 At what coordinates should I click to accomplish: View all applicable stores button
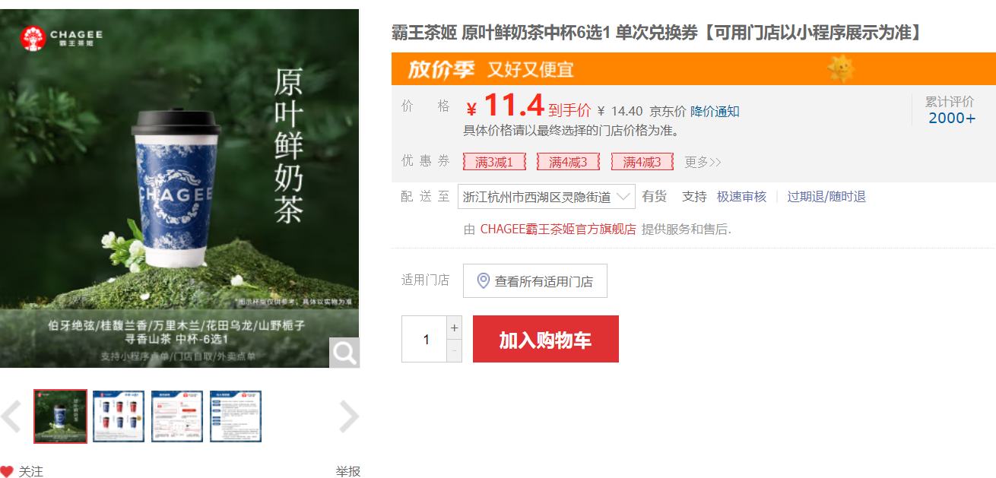[x=535, y=281]
